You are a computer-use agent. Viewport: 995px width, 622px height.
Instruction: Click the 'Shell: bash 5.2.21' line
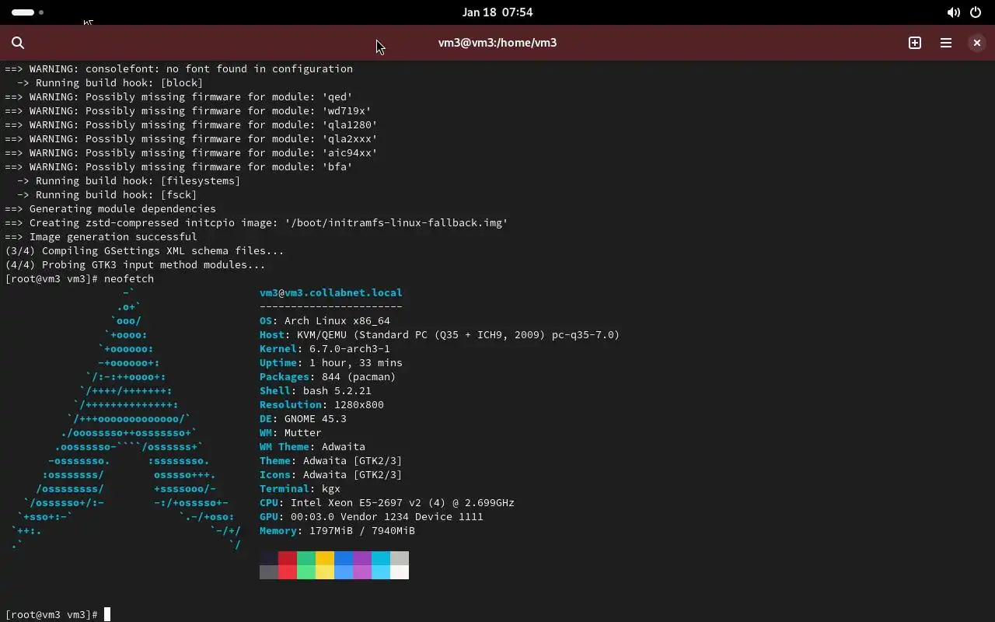(316, 391)
